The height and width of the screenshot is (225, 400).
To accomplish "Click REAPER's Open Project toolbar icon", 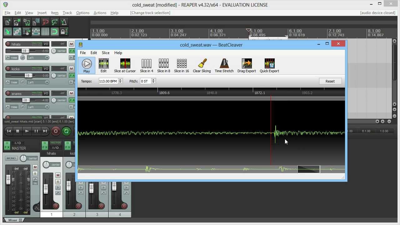I will point(17,22).
